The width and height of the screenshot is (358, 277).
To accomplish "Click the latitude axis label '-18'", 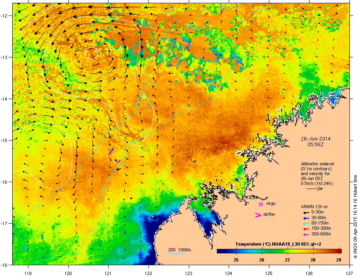I will coord(4,265).
